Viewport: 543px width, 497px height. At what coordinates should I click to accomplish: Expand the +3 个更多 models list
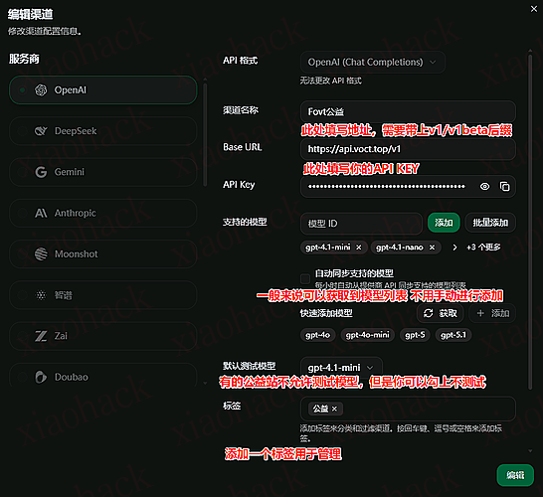click(483, 248)
